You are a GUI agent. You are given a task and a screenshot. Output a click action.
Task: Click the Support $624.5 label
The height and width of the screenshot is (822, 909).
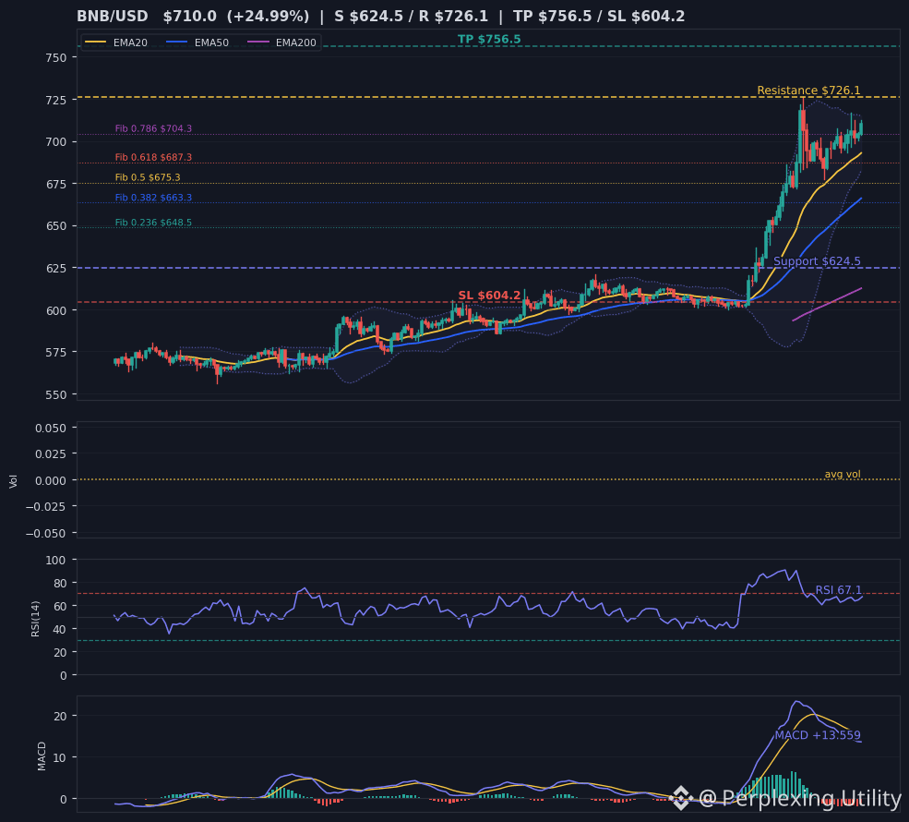(x=817, y=261)
